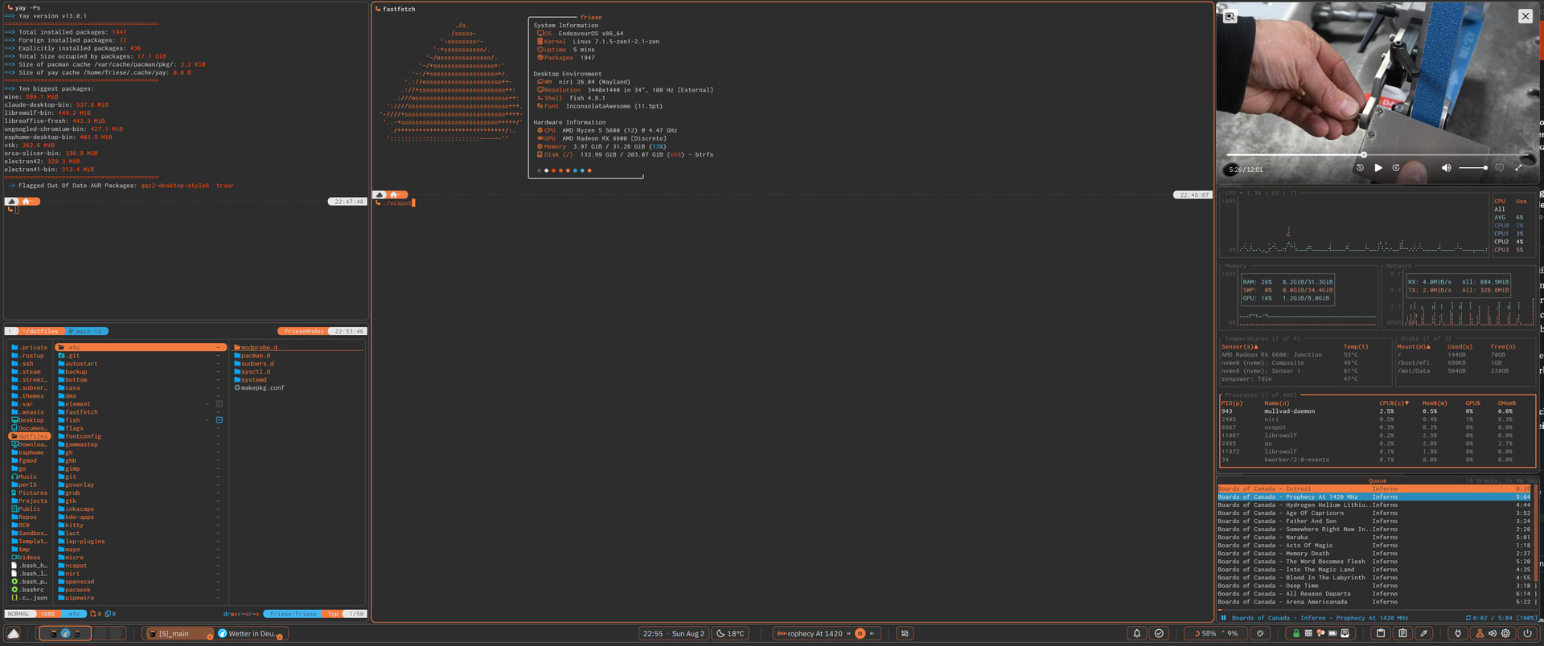Open the systemd folder in the preview pane
The image size is (1544, 646).
[x=251, y=380]
